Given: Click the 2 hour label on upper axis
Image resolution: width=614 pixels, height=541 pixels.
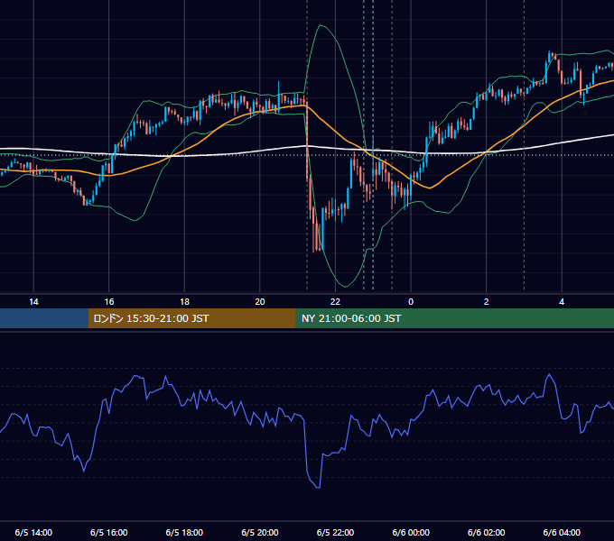Looking at the screenshot, I should tap(487, 302).
